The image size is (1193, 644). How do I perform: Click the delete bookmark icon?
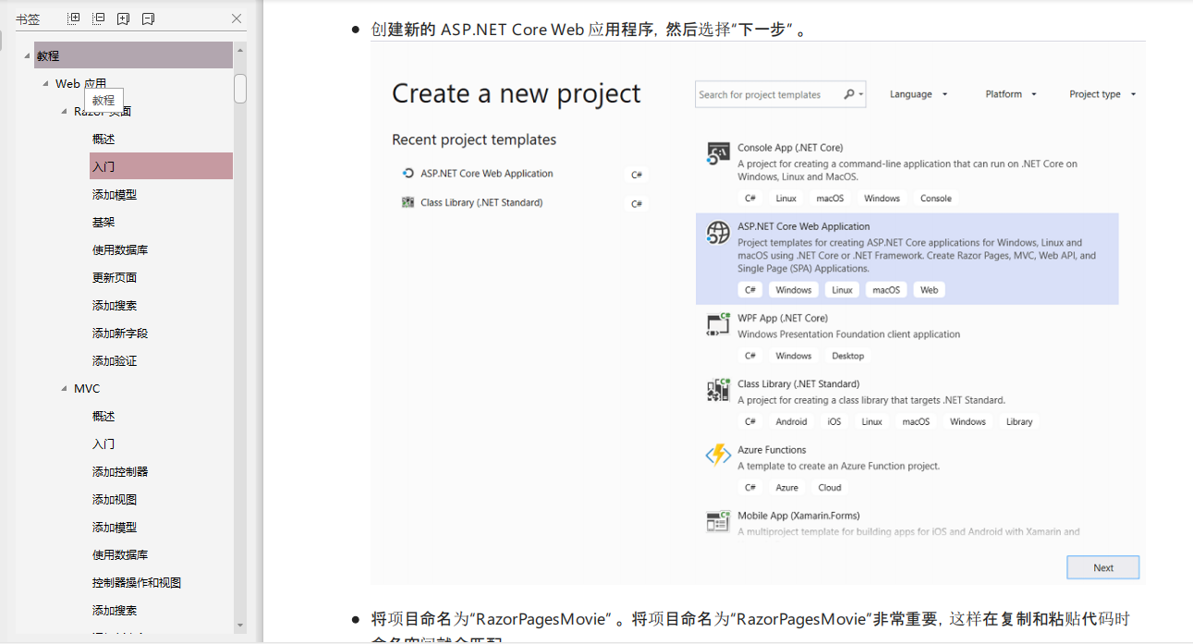tap(148, 18)
